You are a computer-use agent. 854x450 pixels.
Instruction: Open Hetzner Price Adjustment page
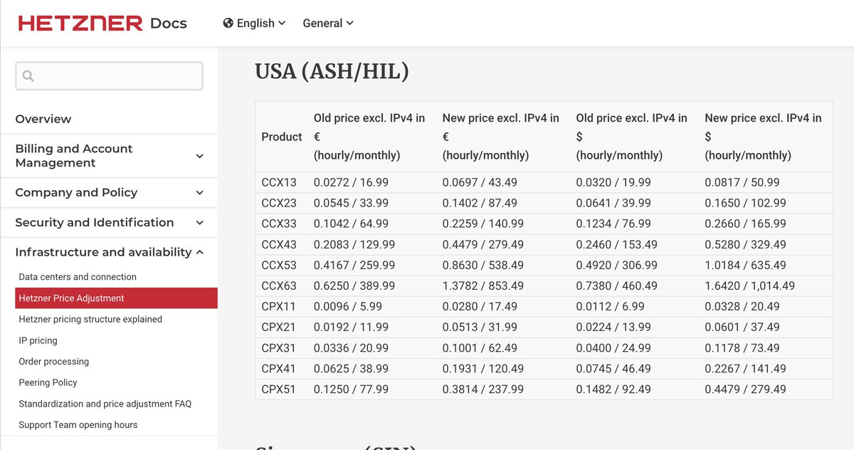click(x=117, y=298)
